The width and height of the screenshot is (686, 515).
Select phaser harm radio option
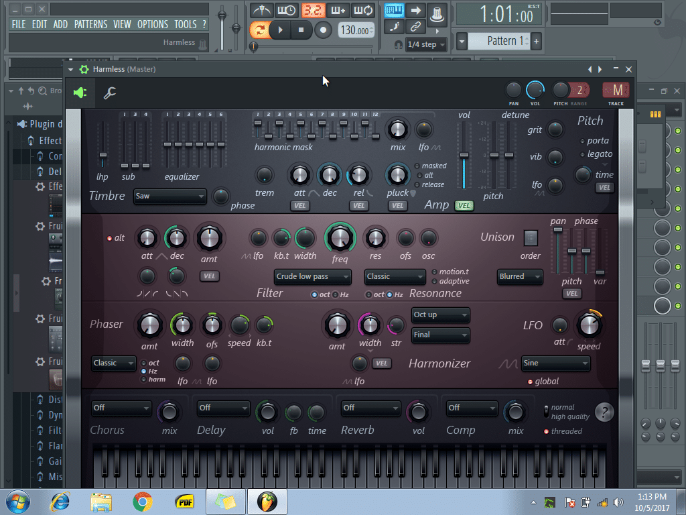153,380
